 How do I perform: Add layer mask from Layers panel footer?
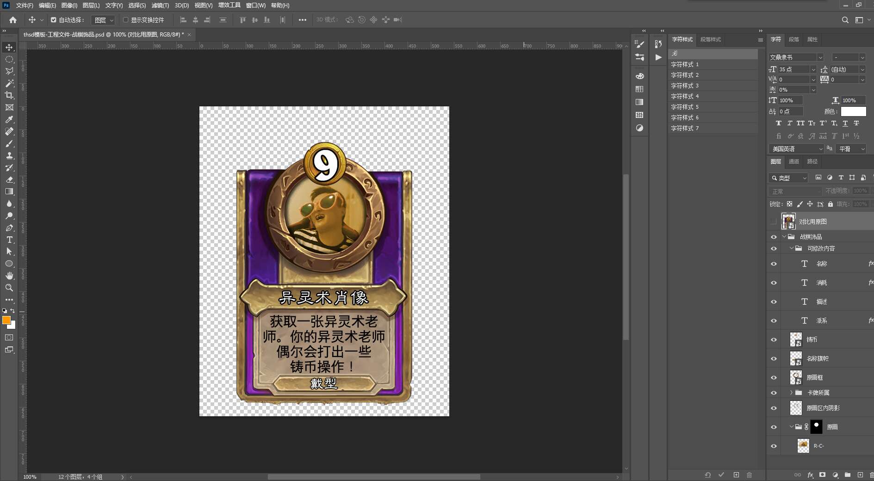tap(822, 475)
